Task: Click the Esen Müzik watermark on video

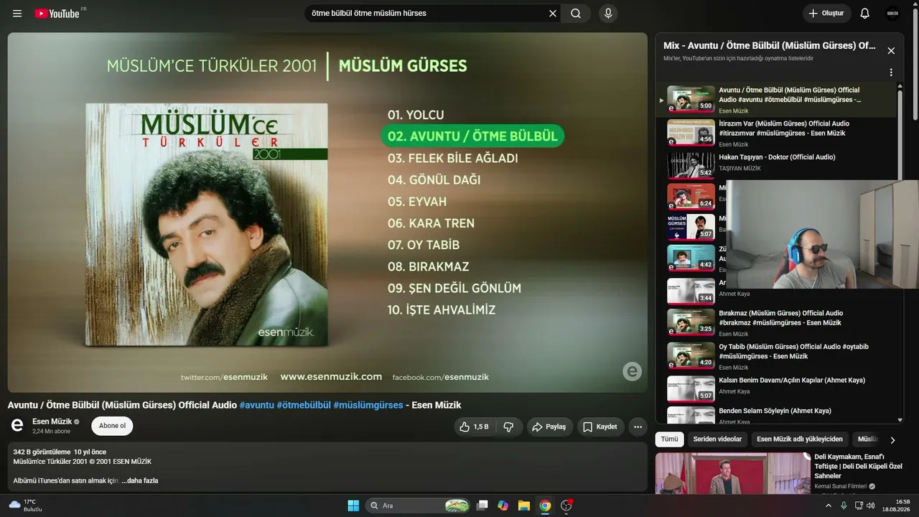Action: 633,371
